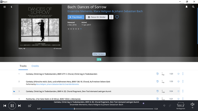Click the now playing artist names
The image size is (198, 111).
pos(96,105)
